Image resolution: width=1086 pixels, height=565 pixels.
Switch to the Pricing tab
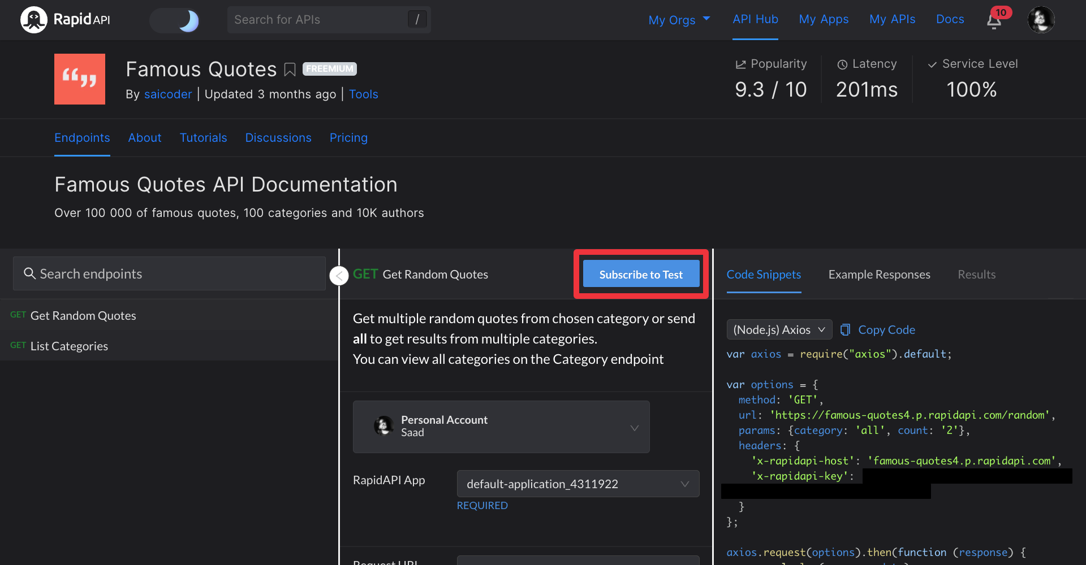348,138
